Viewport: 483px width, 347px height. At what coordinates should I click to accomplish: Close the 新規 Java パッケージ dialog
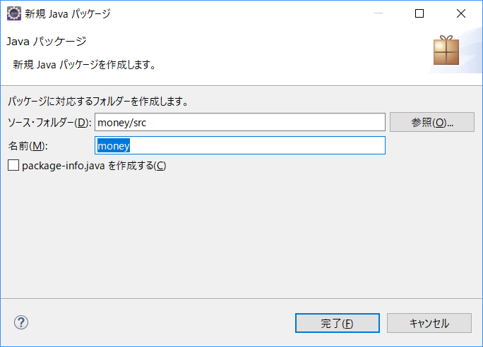461,13
